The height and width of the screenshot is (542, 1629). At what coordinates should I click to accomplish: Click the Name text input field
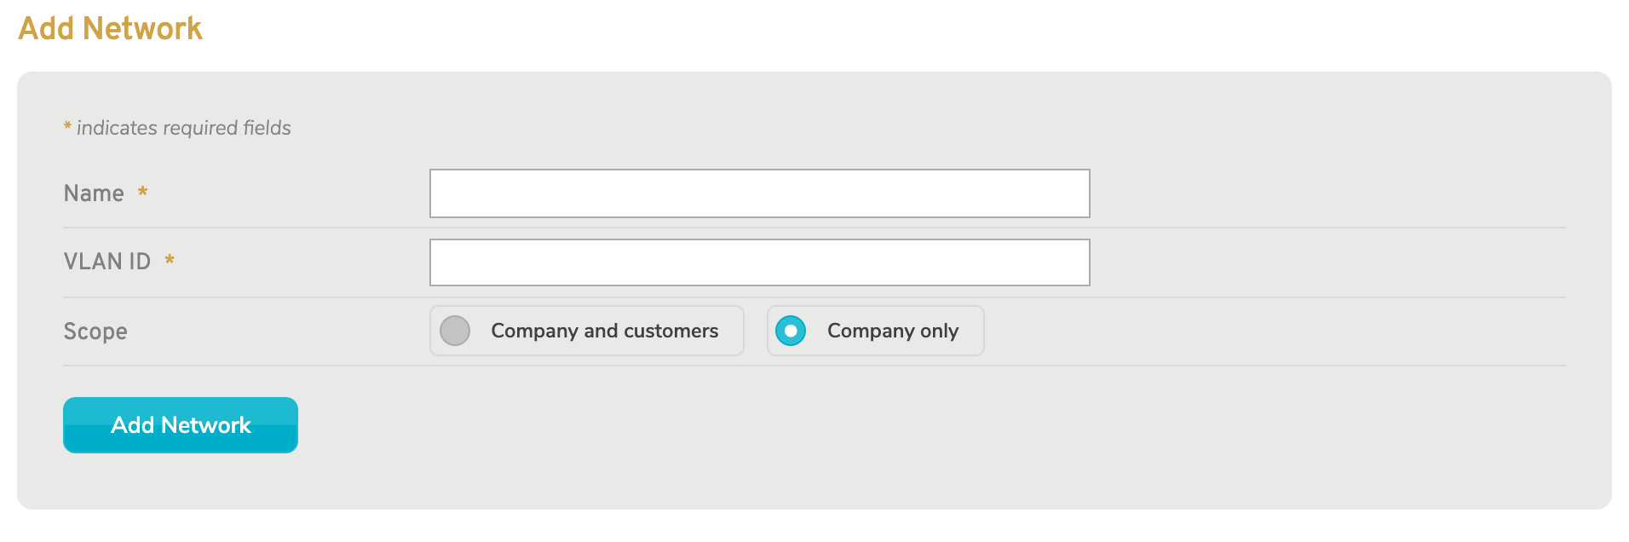759,193
